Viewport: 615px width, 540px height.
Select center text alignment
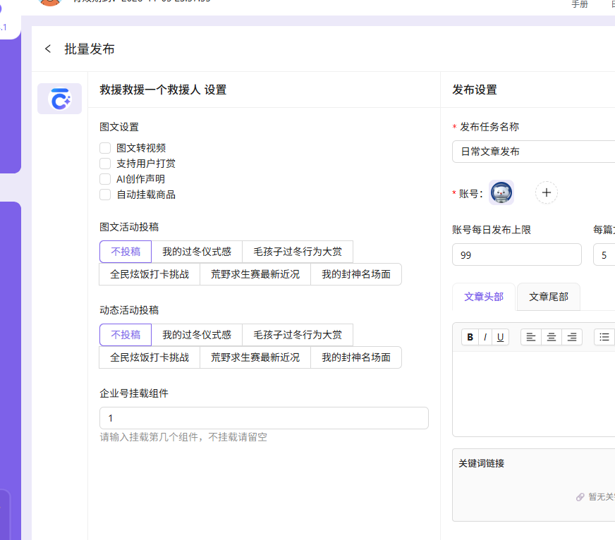pyautogui.click(x=551, y=337)
